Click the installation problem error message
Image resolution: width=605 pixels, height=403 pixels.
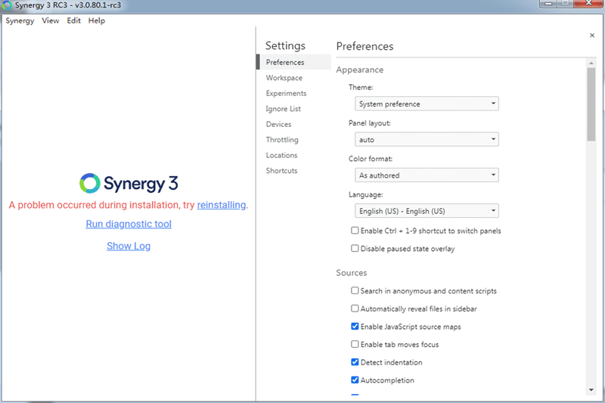(x=129, y=205)
